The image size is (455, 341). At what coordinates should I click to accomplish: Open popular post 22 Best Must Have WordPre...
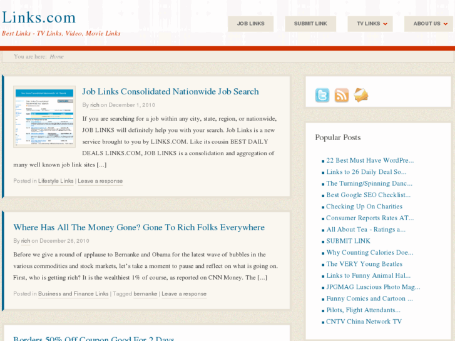point(370,160)
